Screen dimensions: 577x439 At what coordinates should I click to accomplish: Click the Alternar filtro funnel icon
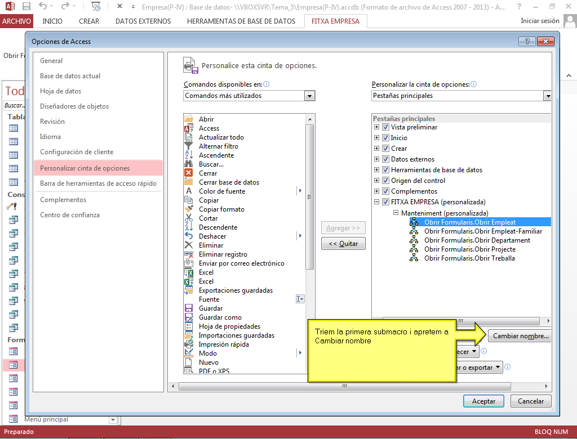tap(188, 146)
